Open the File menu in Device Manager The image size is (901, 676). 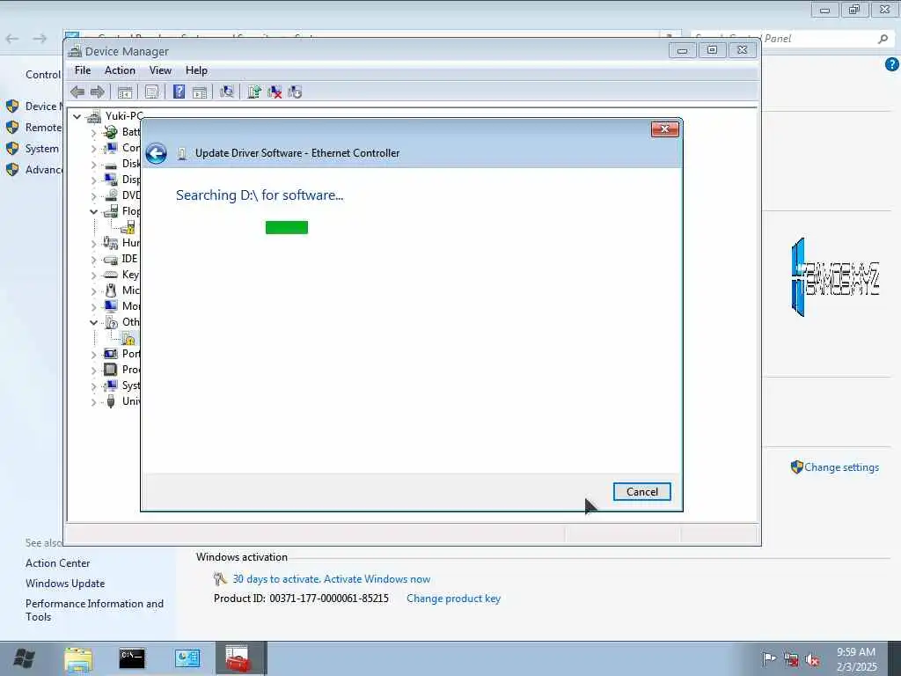pos(83,70)
